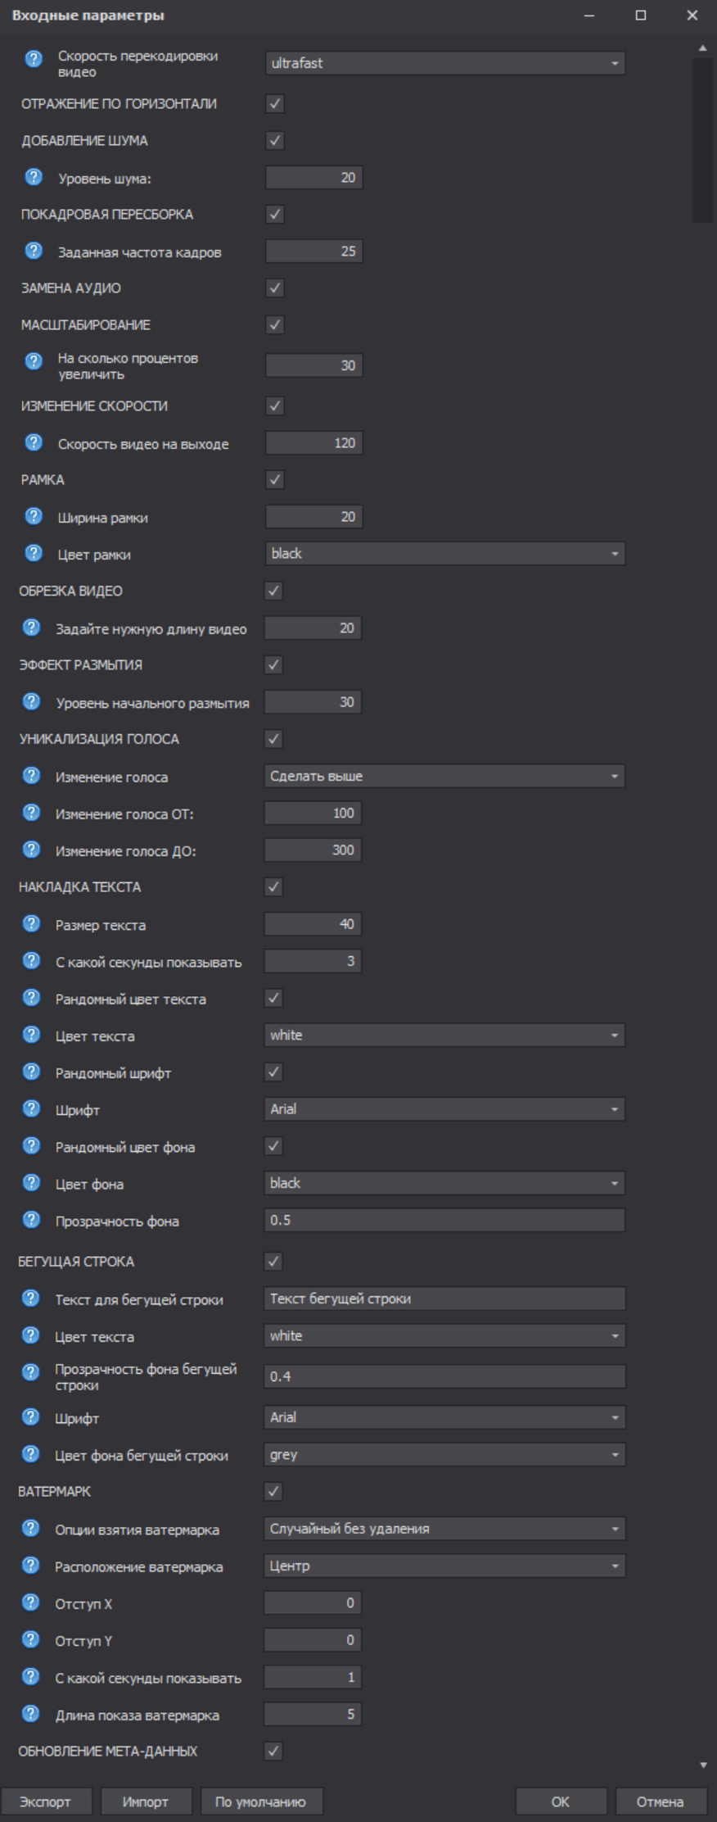Image resolution: width=717 pixels, height=1822 pixels.
Task: Disable the ОТРАЖЕНИЕ ПО ГОРИЗОНТАЛИ checkbox
Action: (x=275, y=105)
